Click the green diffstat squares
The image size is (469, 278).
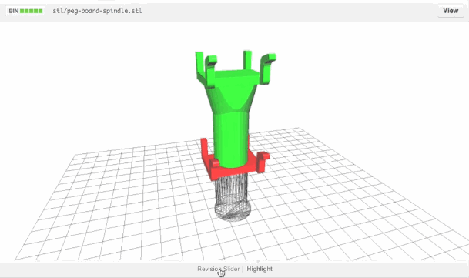click(31, 11)
